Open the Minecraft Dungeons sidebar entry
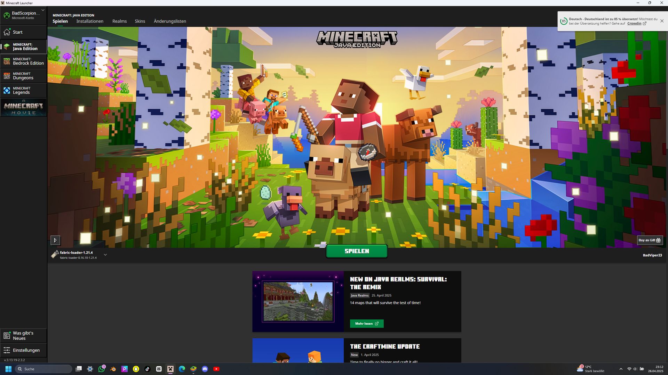 pos(24,76)
